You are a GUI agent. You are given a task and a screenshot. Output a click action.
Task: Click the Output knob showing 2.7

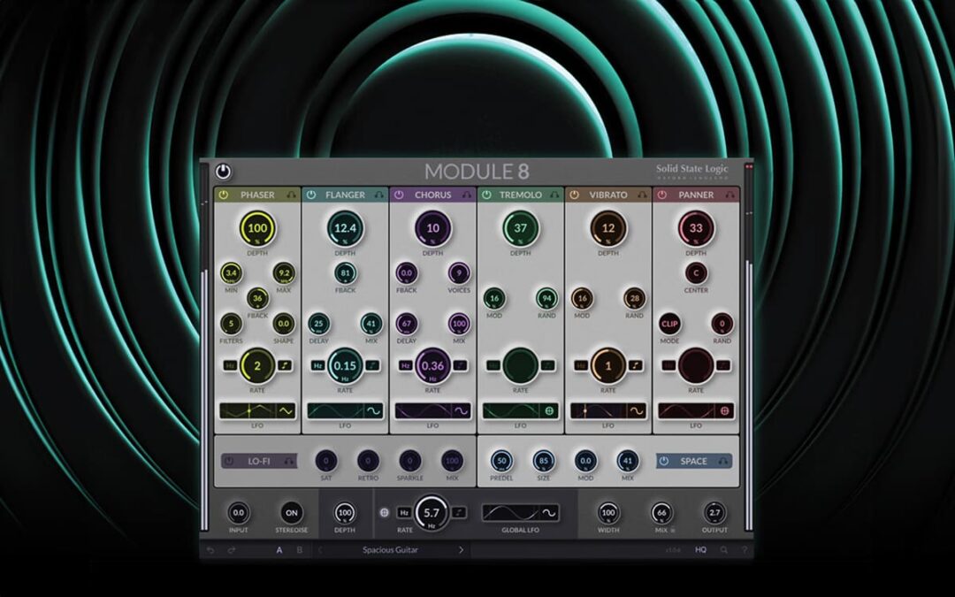(714, 513)
